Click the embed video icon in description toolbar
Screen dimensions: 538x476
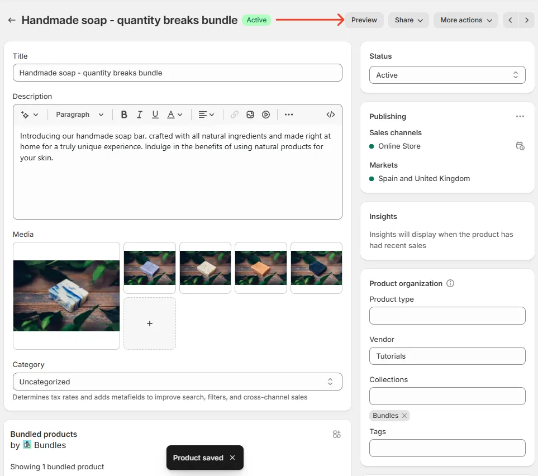pos(265,115)
